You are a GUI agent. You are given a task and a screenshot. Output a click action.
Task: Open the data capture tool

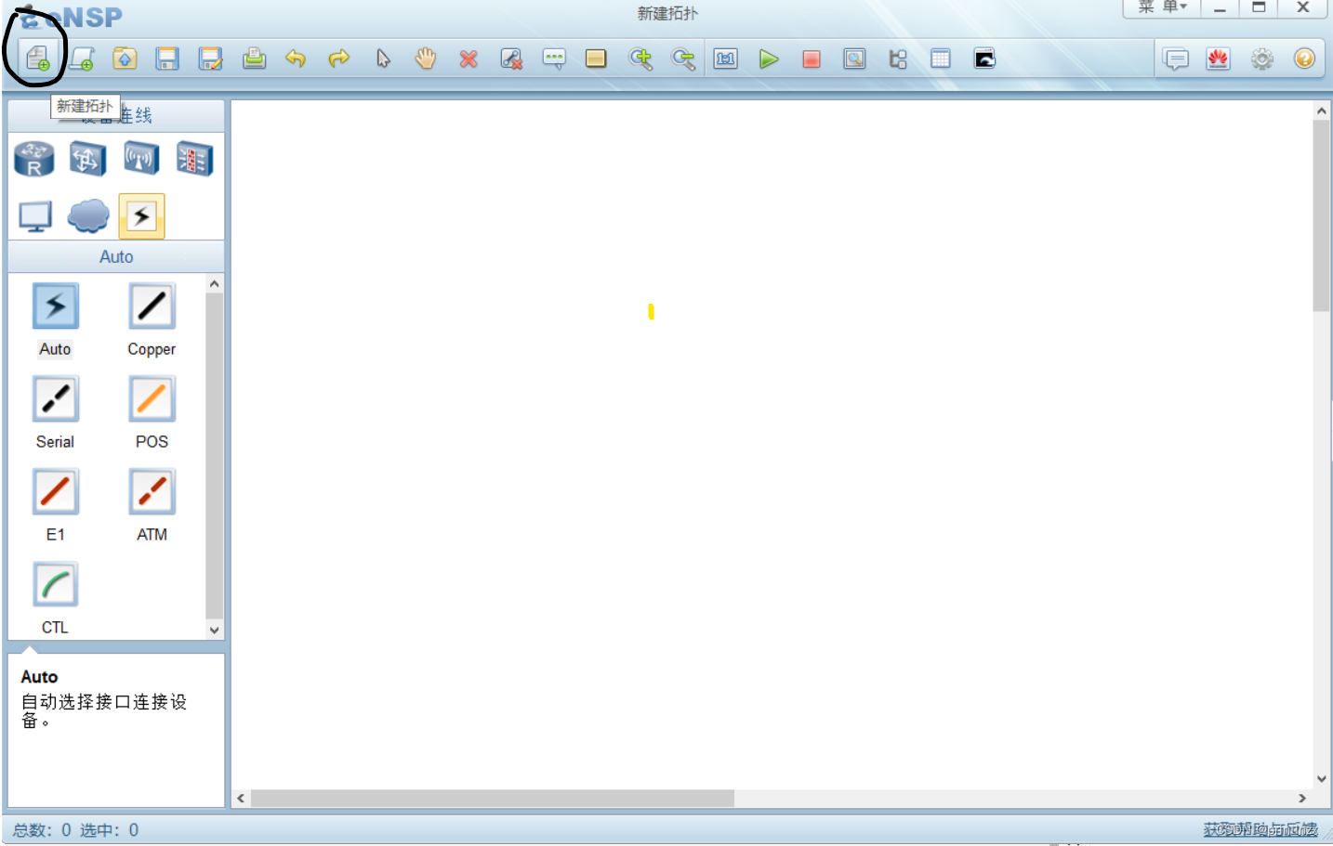click(x=854, y=59)
